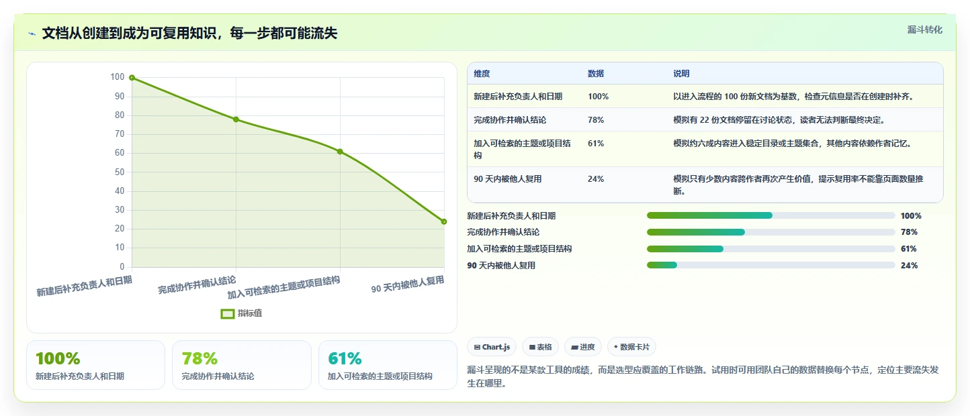The width and height of the screenshot is (970, 416).
Task: Click the 61% value in the table
Action: [x=596, y=144]
